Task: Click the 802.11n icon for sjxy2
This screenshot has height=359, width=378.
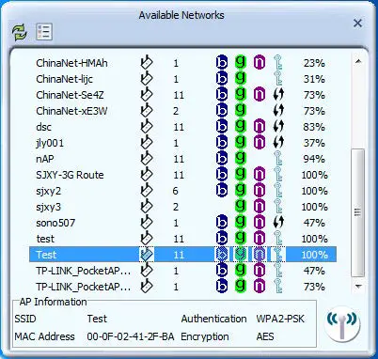Action: (x=260, y=191)
